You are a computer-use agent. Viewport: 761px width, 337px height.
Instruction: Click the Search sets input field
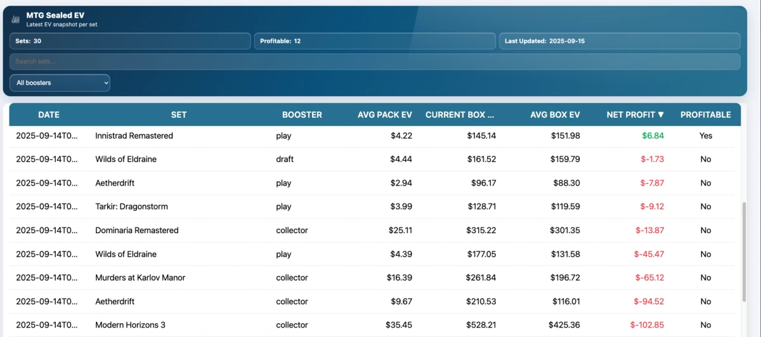[x=374, y=61]
